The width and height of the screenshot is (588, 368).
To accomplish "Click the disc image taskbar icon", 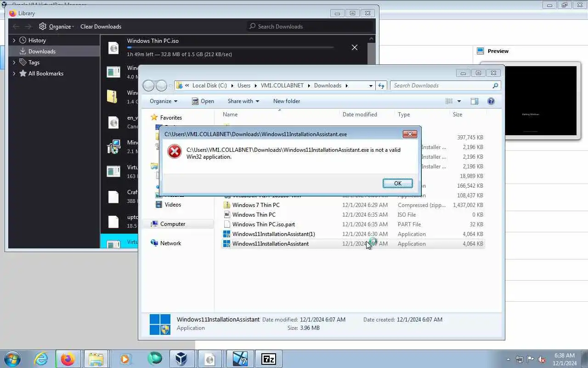I will pos(209,359).
